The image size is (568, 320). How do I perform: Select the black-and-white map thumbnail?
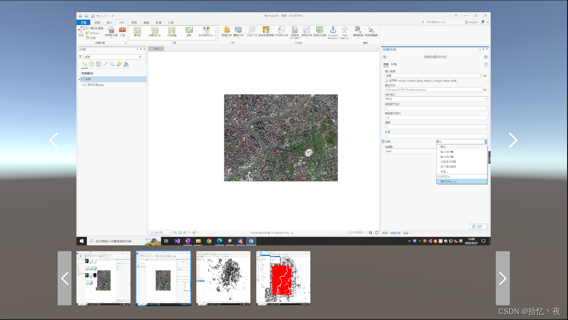click(x=223, y=278)
